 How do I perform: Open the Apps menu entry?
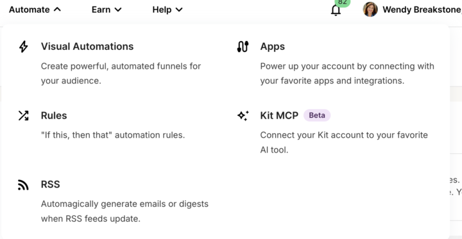pyautogui.click(x=273, y=47)
